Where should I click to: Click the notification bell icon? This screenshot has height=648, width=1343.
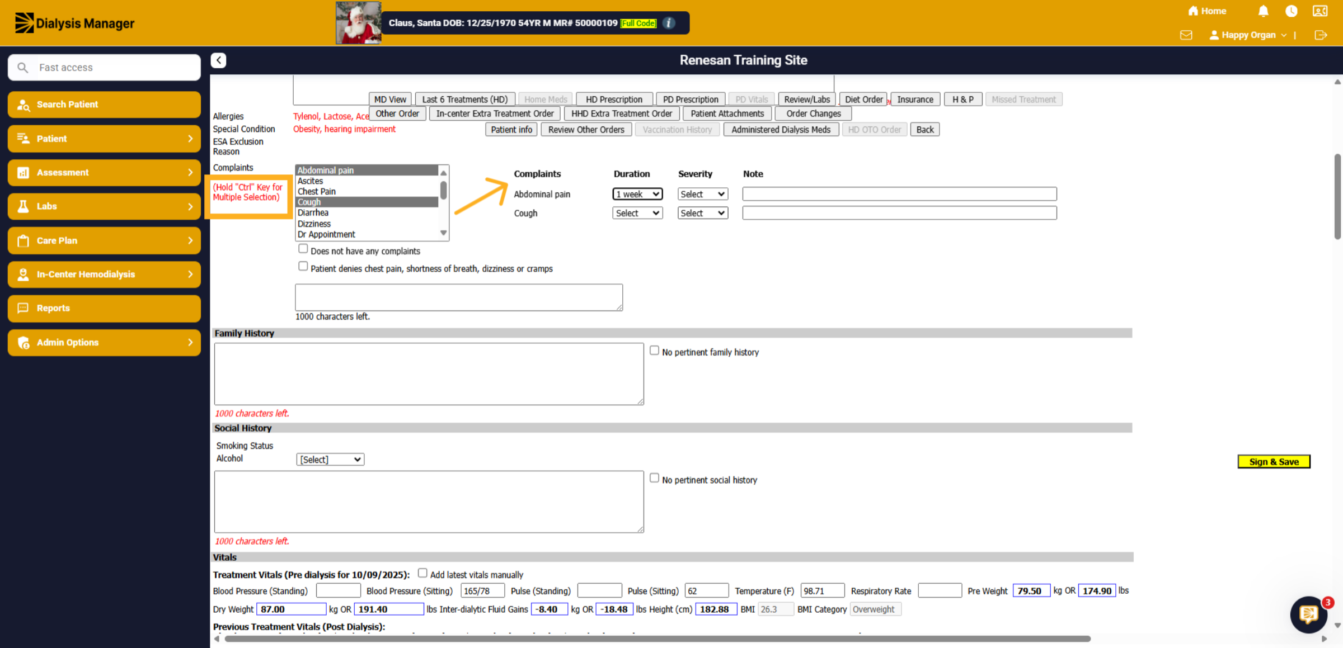click(1263, 11)
